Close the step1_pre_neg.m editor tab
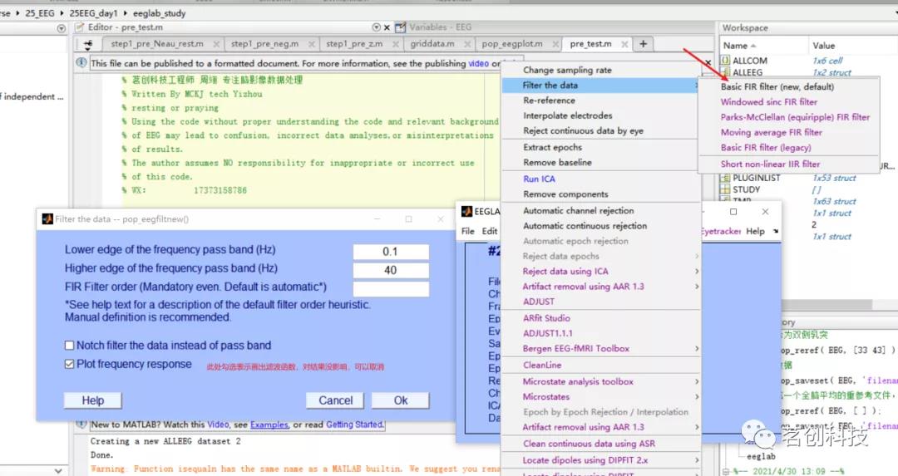 tap(312, 44)
